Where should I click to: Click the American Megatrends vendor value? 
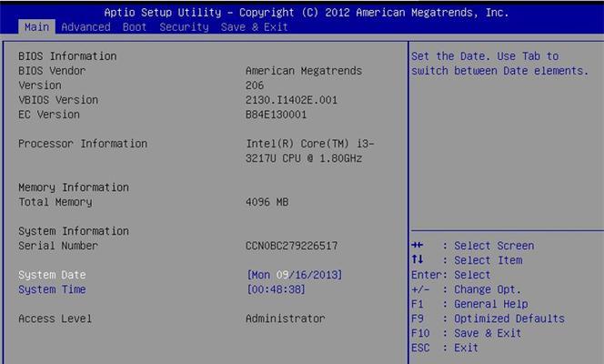[304, 71]
